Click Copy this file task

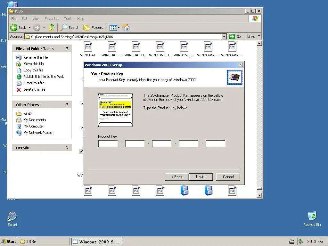33,70
